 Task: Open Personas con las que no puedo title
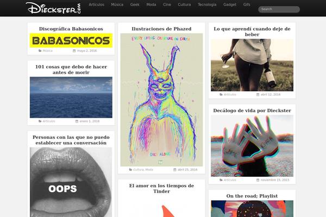point(71,140)
